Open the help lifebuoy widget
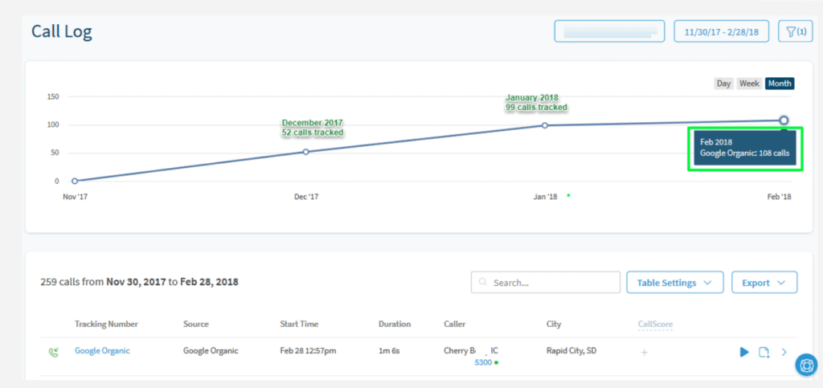This screenshot has height=388, width=823. pos(805,365)
